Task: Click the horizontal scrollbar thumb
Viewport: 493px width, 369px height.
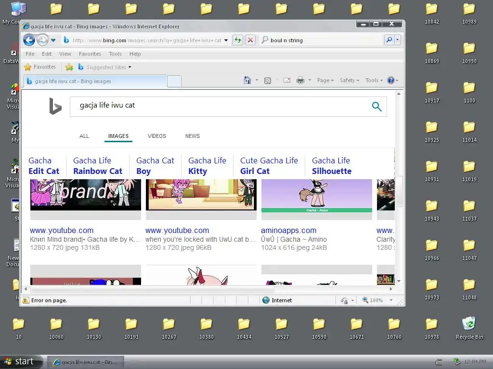Action: click(152, 289)
